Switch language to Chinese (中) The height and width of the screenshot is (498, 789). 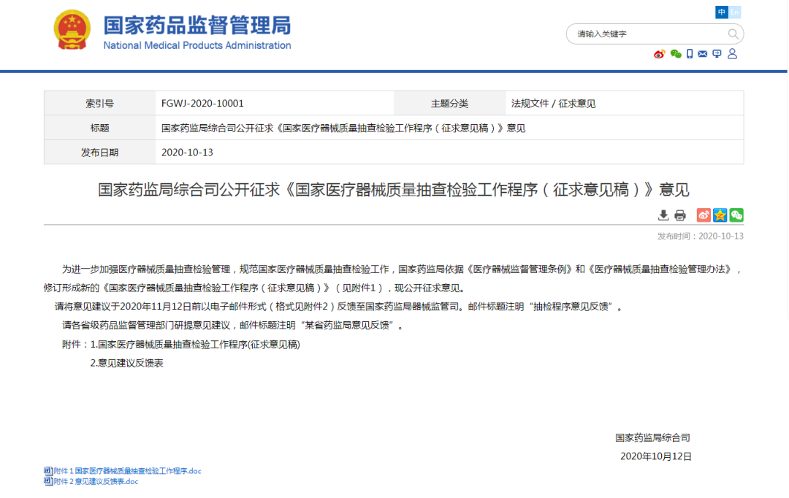click(x=722, y=12)
